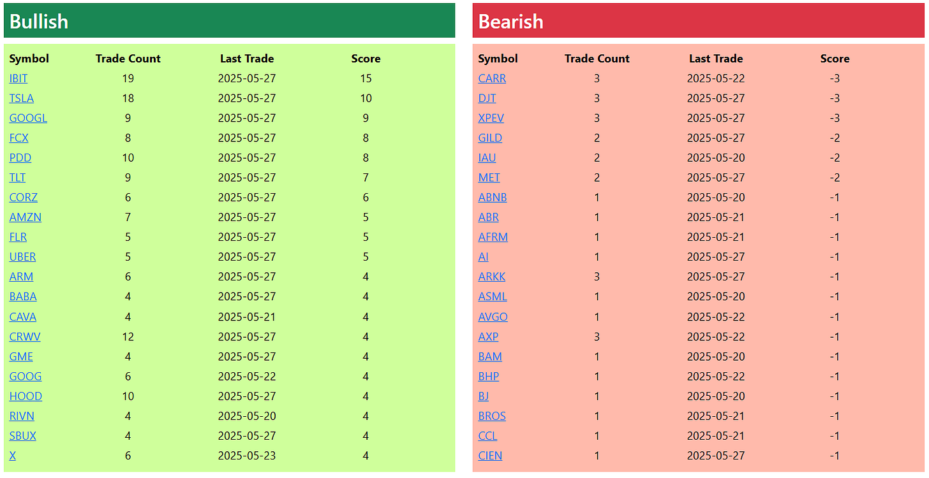Screen dimensions: 929x478
Task: Click the DJT ticker link
Action: coord(487,98)
